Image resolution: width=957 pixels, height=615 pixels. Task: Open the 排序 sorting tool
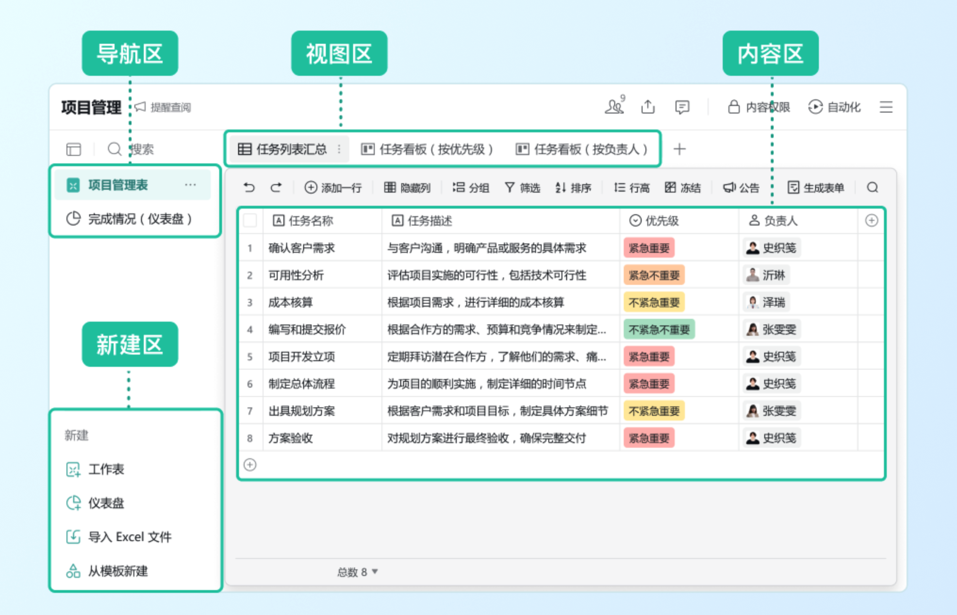pos(574,187)
